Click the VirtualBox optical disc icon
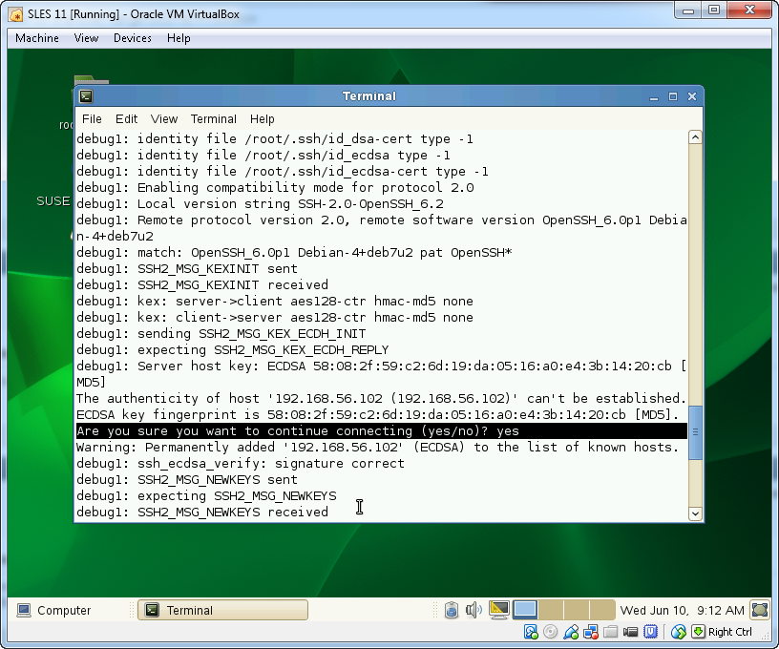 (550, 632)
